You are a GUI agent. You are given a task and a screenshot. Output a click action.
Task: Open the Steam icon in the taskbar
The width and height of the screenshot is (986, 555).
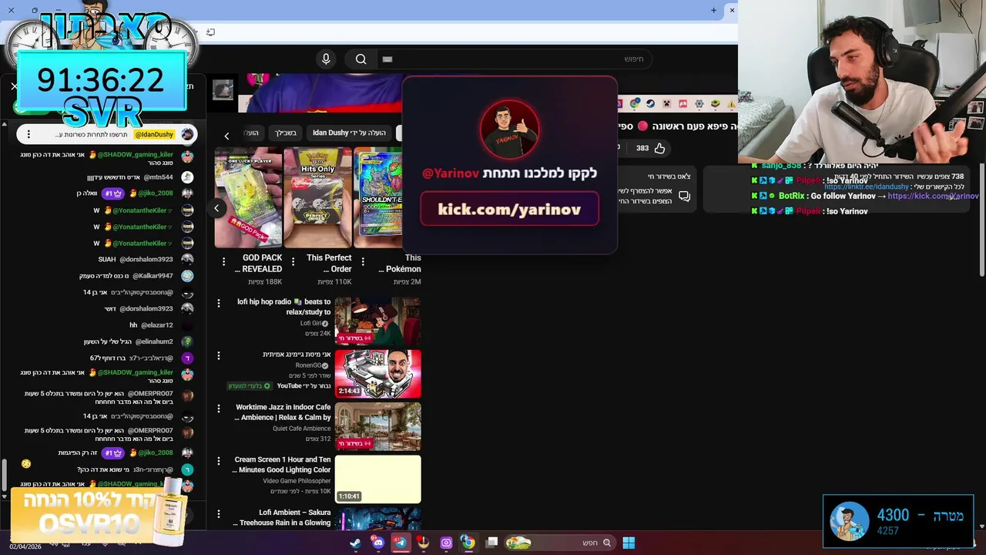[355, 543]
